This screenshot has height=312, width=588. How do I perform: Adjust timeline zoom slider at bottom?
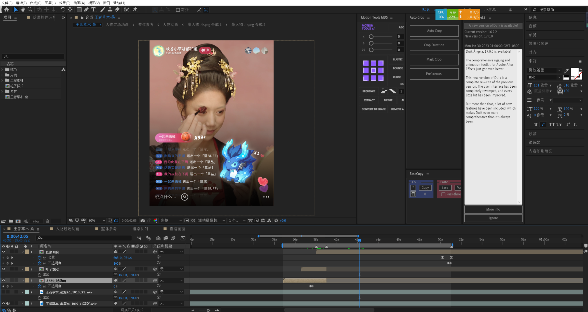(208, 310)
